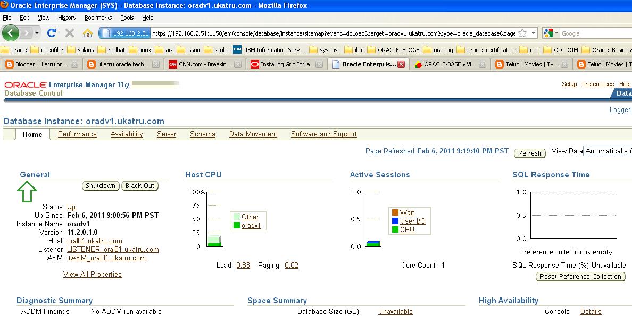Open the solaris bookmarks folder
The width and height of the screenshot is (632, 316).
81,50
